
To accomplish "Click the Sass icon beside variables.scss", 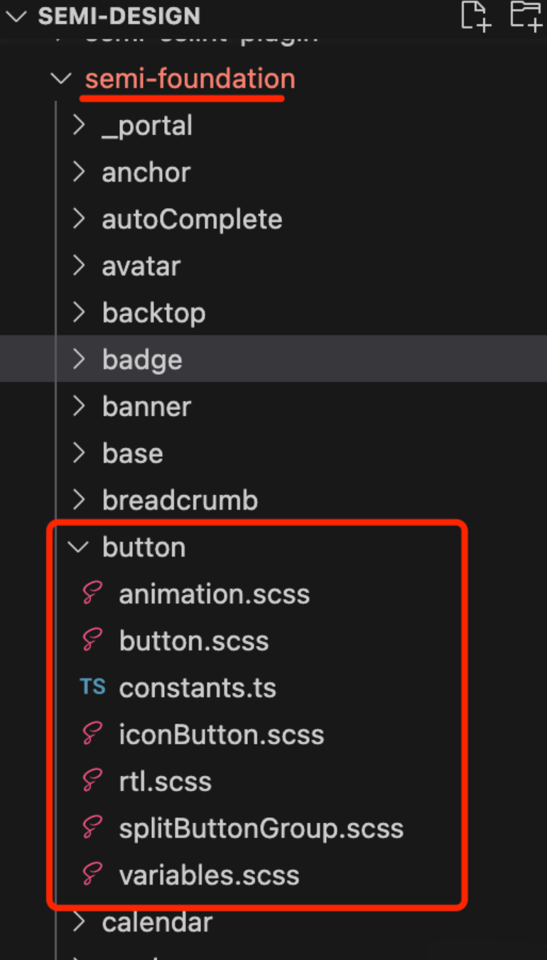I will tap(92, 875).
